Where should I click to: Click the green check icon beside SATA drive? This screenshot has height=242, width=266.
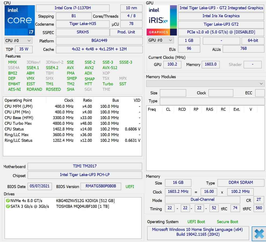pyautogui.click(x=8, y=206)
